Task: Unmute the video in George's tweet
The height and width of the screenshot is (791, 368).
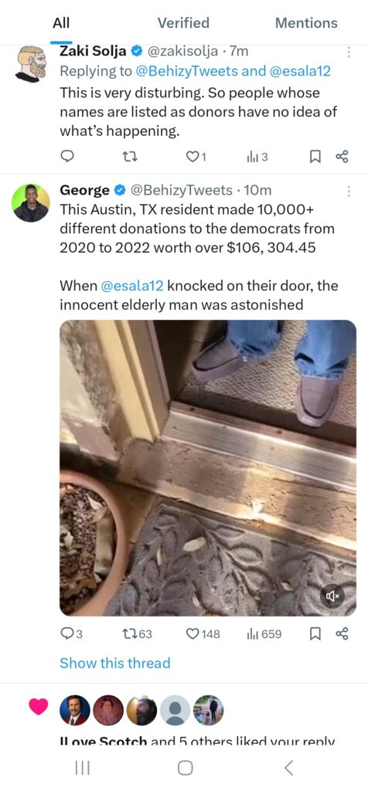Action: tap(332, 596)
